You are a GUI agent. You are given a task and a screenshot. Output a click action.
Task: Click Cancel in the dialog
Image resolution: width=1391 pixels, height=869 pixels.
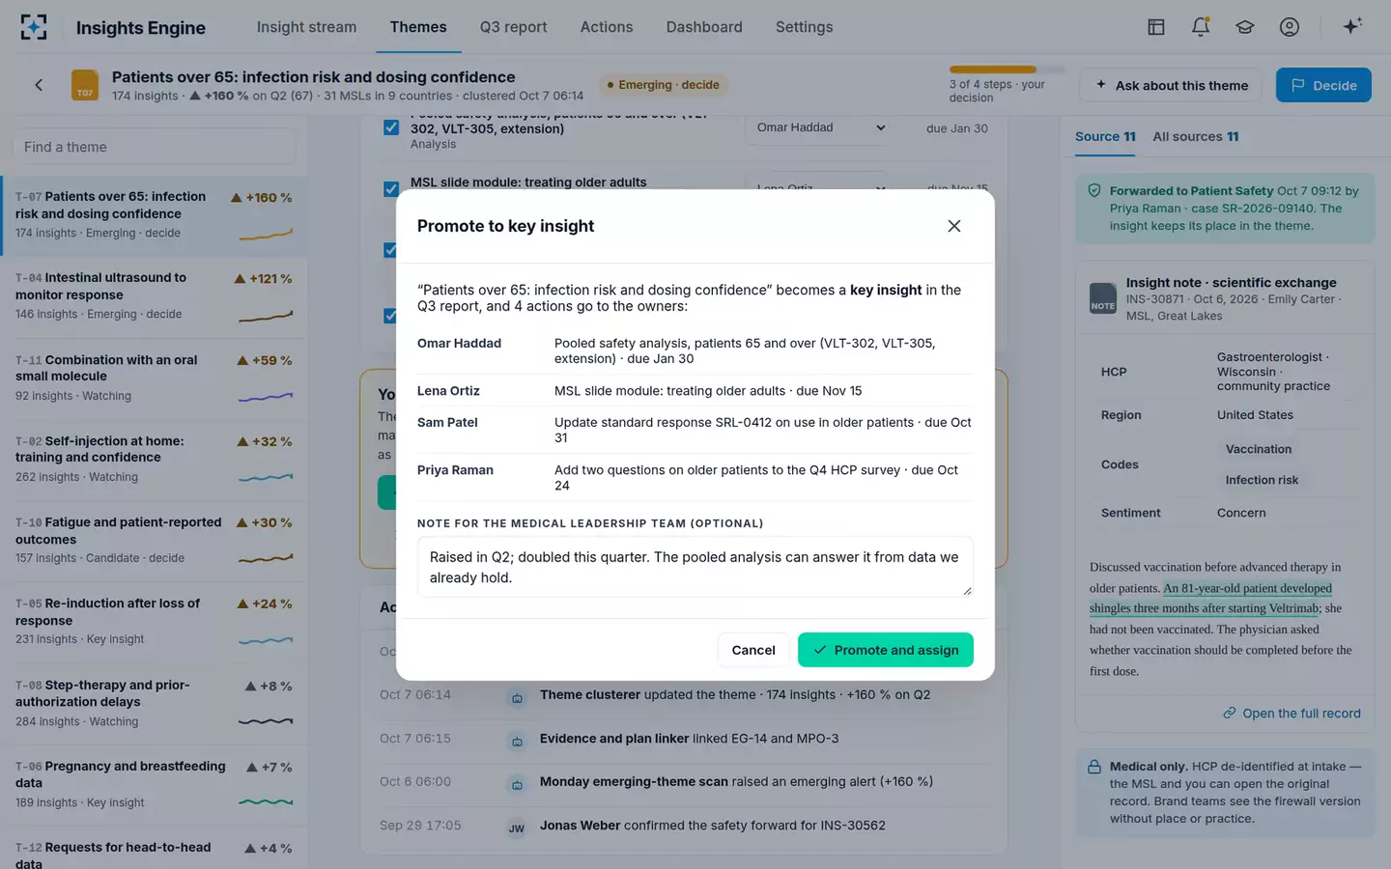(753, 650)
